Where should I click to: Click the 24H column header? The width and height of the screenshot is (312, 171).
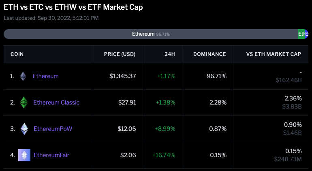coord(170,54)
